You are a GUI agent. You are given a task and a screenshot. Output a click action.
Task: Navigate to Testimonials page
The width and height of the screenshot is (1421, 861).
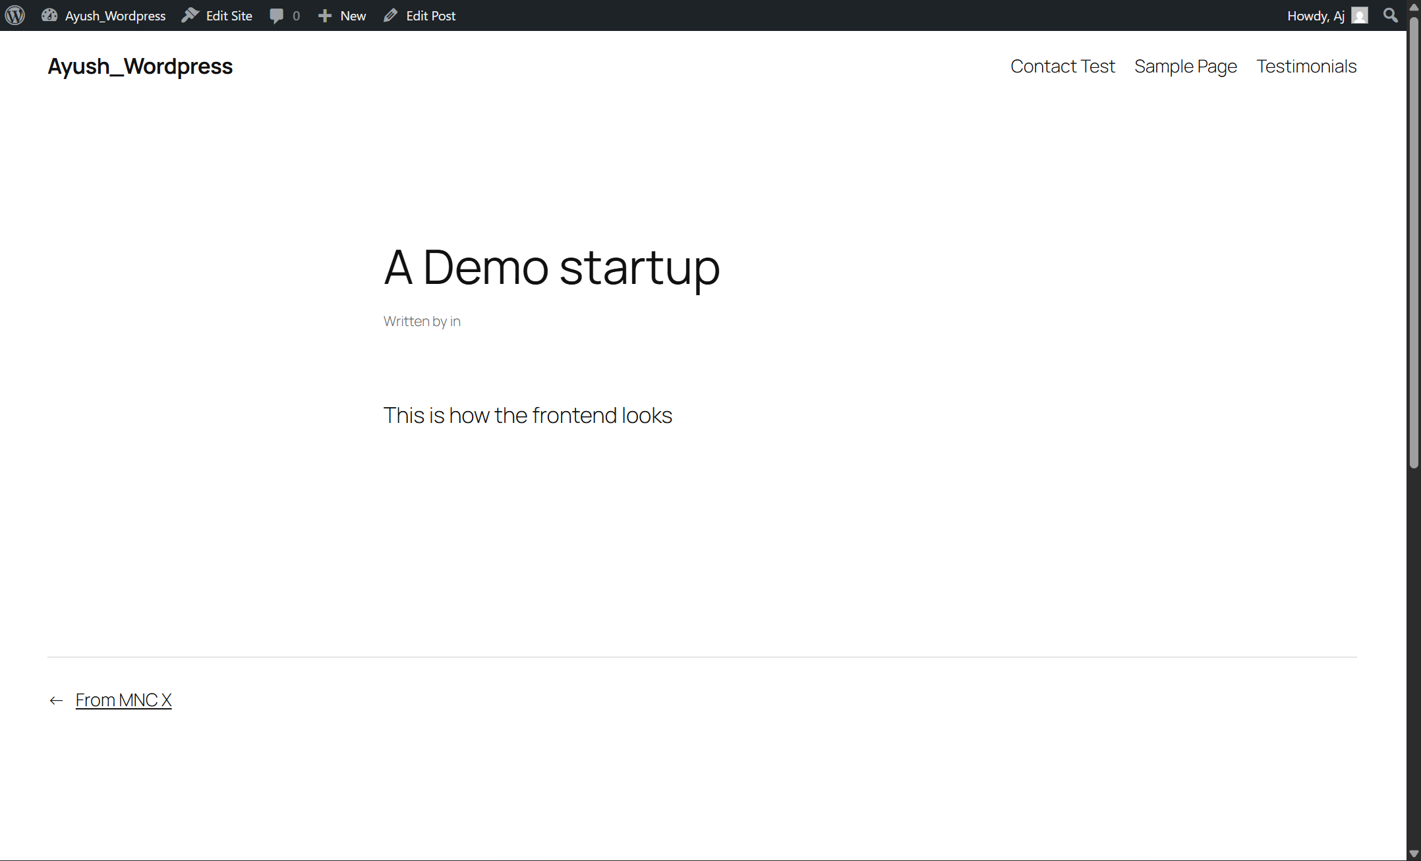pos(1306,67)
